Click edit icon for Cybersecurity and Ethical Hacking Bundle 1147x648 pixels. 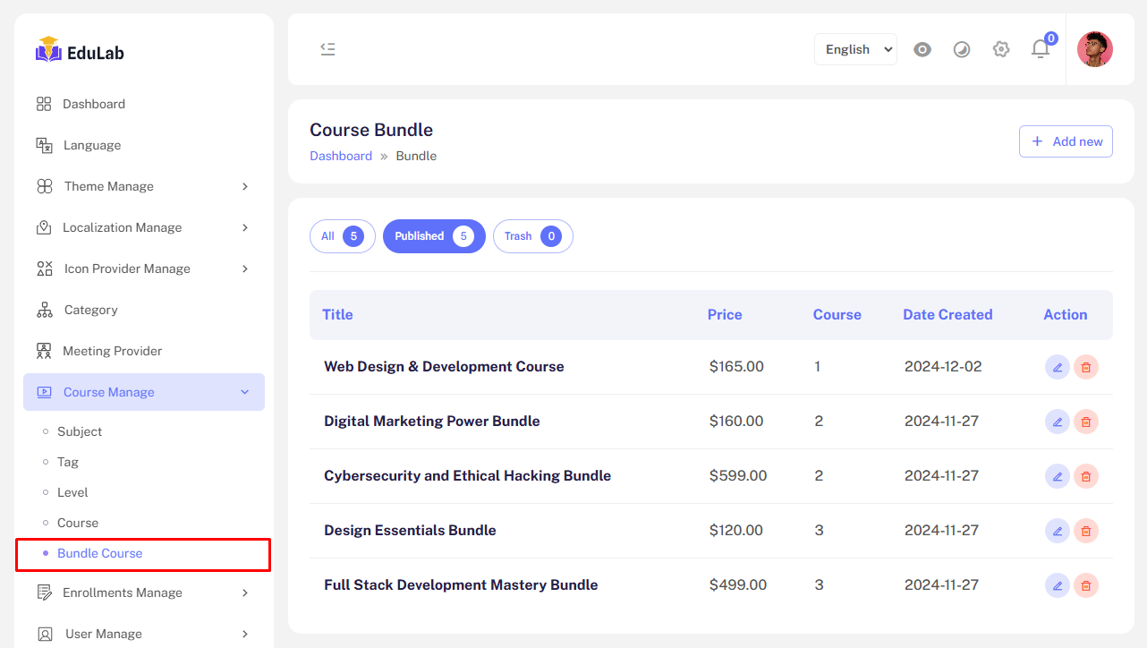click(1058, 476)
